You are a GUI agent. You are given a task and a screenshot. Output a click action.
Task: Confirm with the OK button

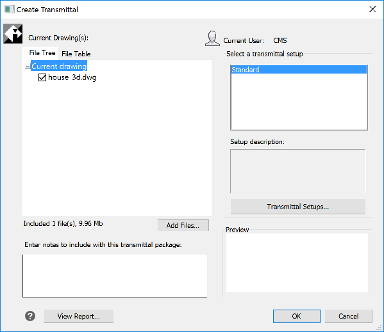tap(297, 317)
